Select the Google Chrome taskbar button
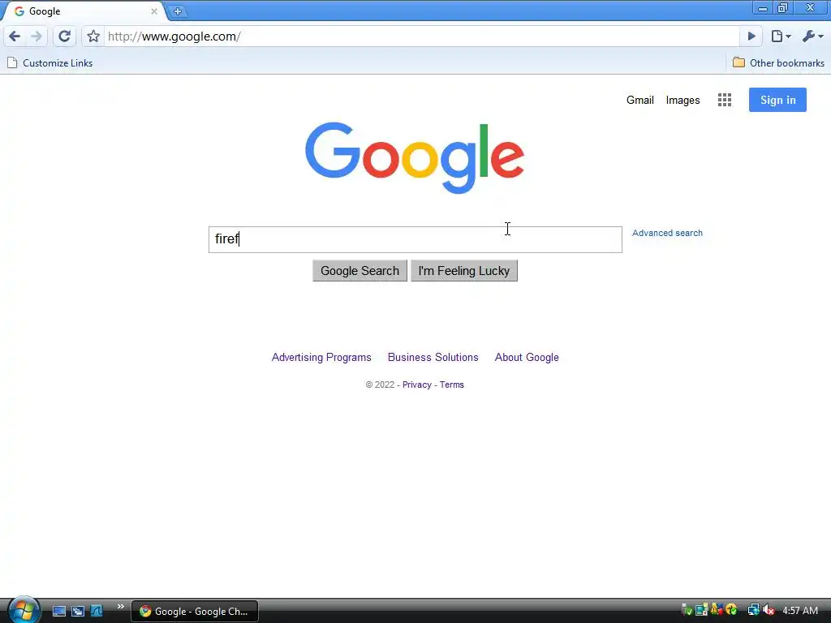 (195, 612)
